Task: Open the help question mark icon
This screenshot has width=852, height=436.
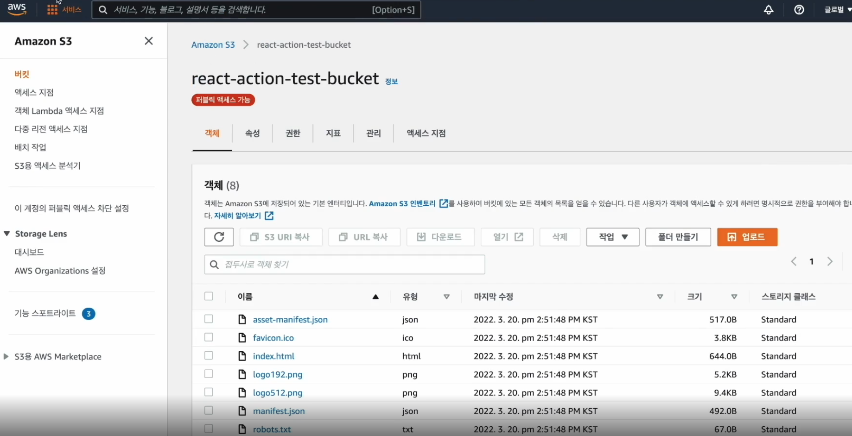Action: (x=799, y=10)
